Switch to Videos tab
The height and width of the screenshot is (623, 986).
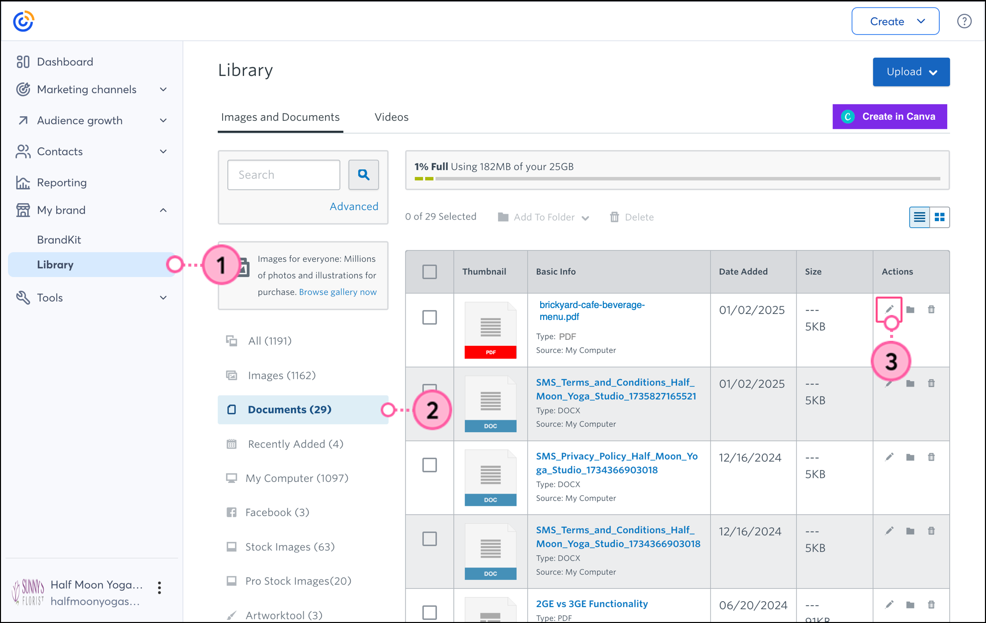click(x=392, y=117)
